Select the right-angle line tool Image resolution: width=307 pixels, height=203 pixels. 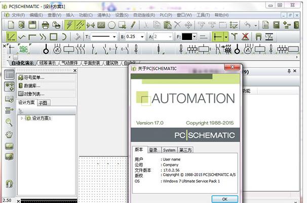coord(32,37)
